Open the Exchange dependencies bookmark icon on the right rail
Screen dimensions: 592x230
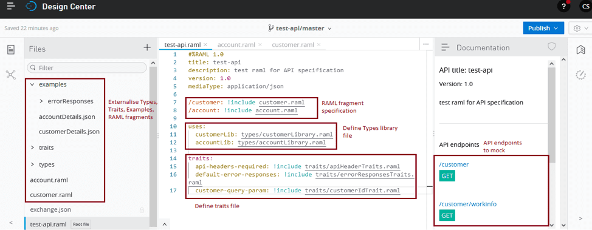point(580,50)
